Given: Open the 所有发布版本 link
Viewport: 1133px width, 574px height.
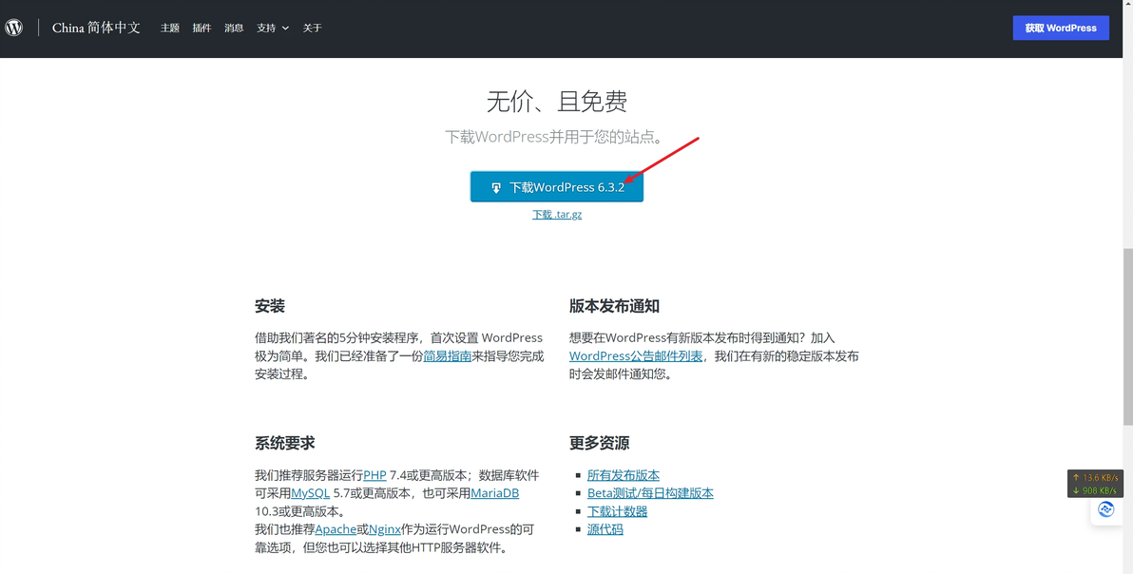Looking at the screenshot, I should tap(624, 475).
